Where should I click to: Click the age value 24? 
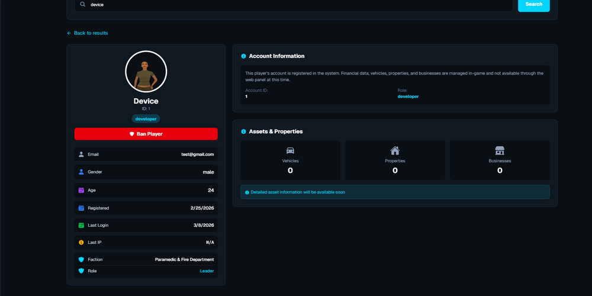pyautogui.click(x=211, y=190)
